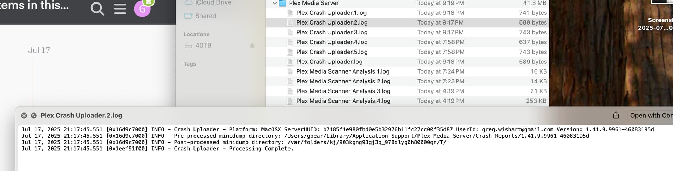Close the Quick Look preview
This screenshot has width=673, height=171.
coord(24,116)
